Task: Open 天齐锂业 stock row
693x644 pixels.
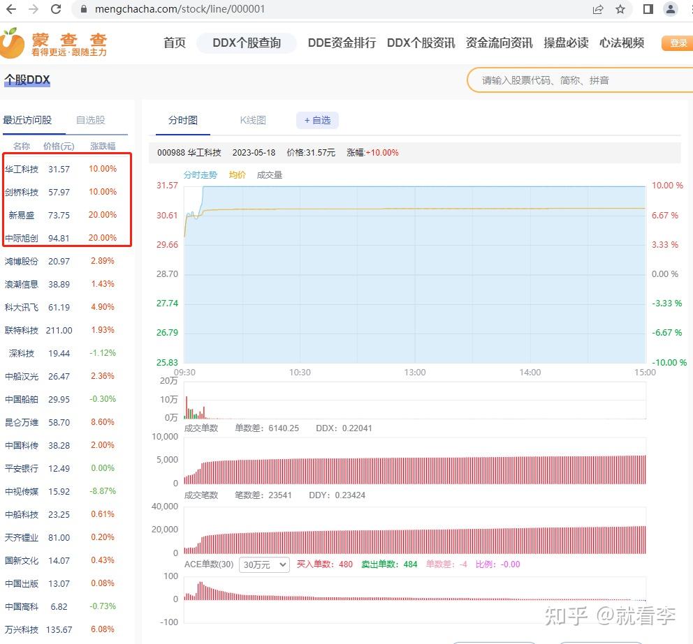Action: [61, 537]
